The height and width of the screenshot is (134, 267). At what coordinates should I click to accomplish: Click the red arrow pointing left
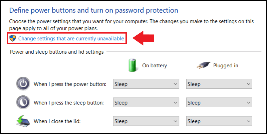144,38
